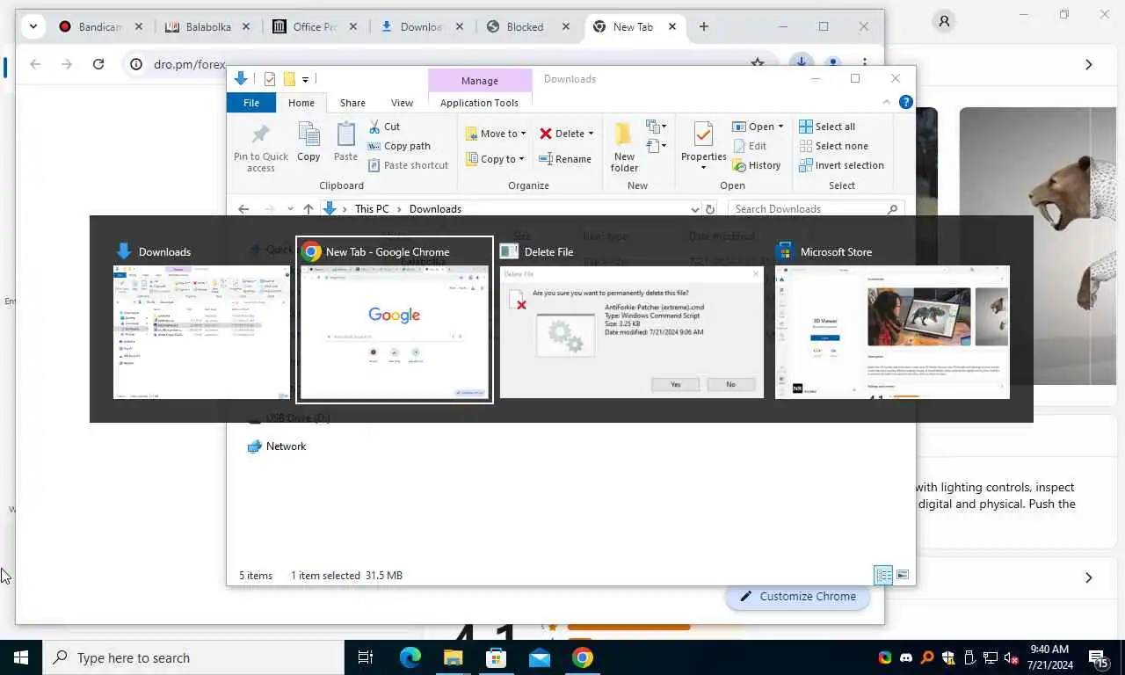Click quick access toolbar Properties icon
The height and width of the screenshot is (675, 1125).
point(270,79)
